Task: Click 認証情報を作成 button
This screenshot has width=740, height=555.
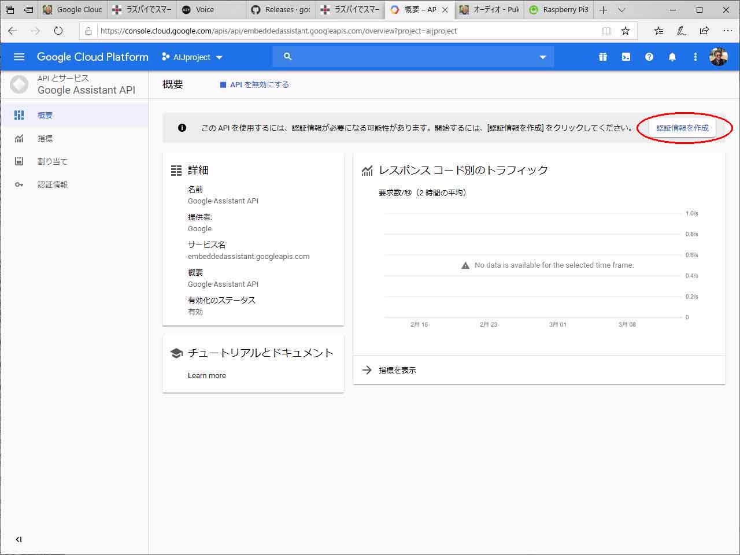Action: [x=682, y=128]
